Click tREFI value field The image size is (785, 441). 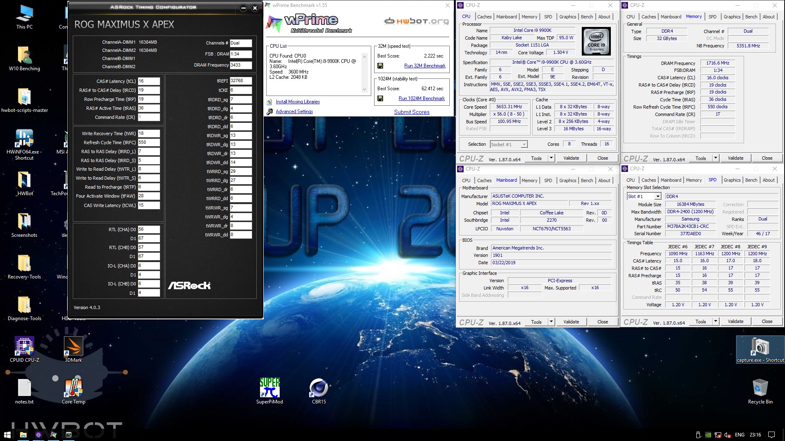pos(241,81)
